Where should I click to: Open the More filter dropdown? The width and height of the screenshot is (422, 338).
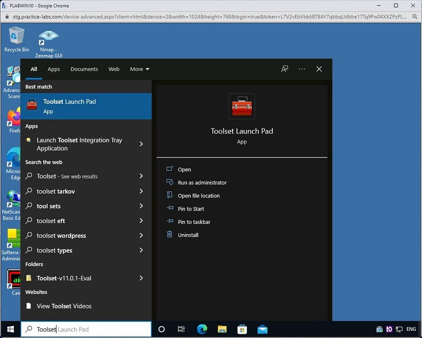pos(140,69)
